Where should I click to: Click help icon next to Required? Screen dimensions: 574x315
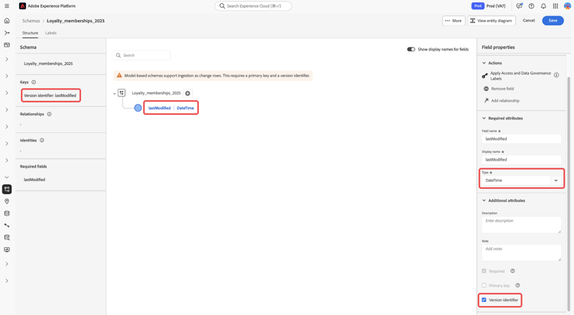tap(513, 271)
